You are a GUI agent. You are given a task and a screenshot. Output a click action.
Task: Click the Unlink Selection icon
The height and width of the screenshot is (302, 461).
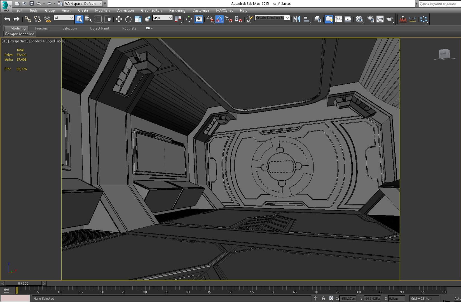pos(37,19)
